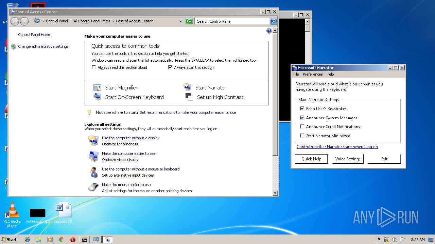Click the High Contrast icon

click(189, 97)
